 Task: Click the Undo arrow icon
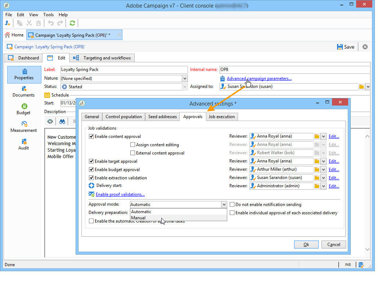(x=51, y=23)
